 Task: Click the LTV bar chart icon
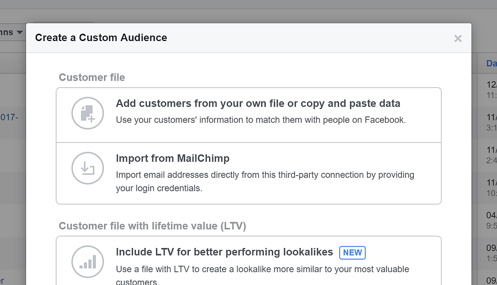click(88, 262)
